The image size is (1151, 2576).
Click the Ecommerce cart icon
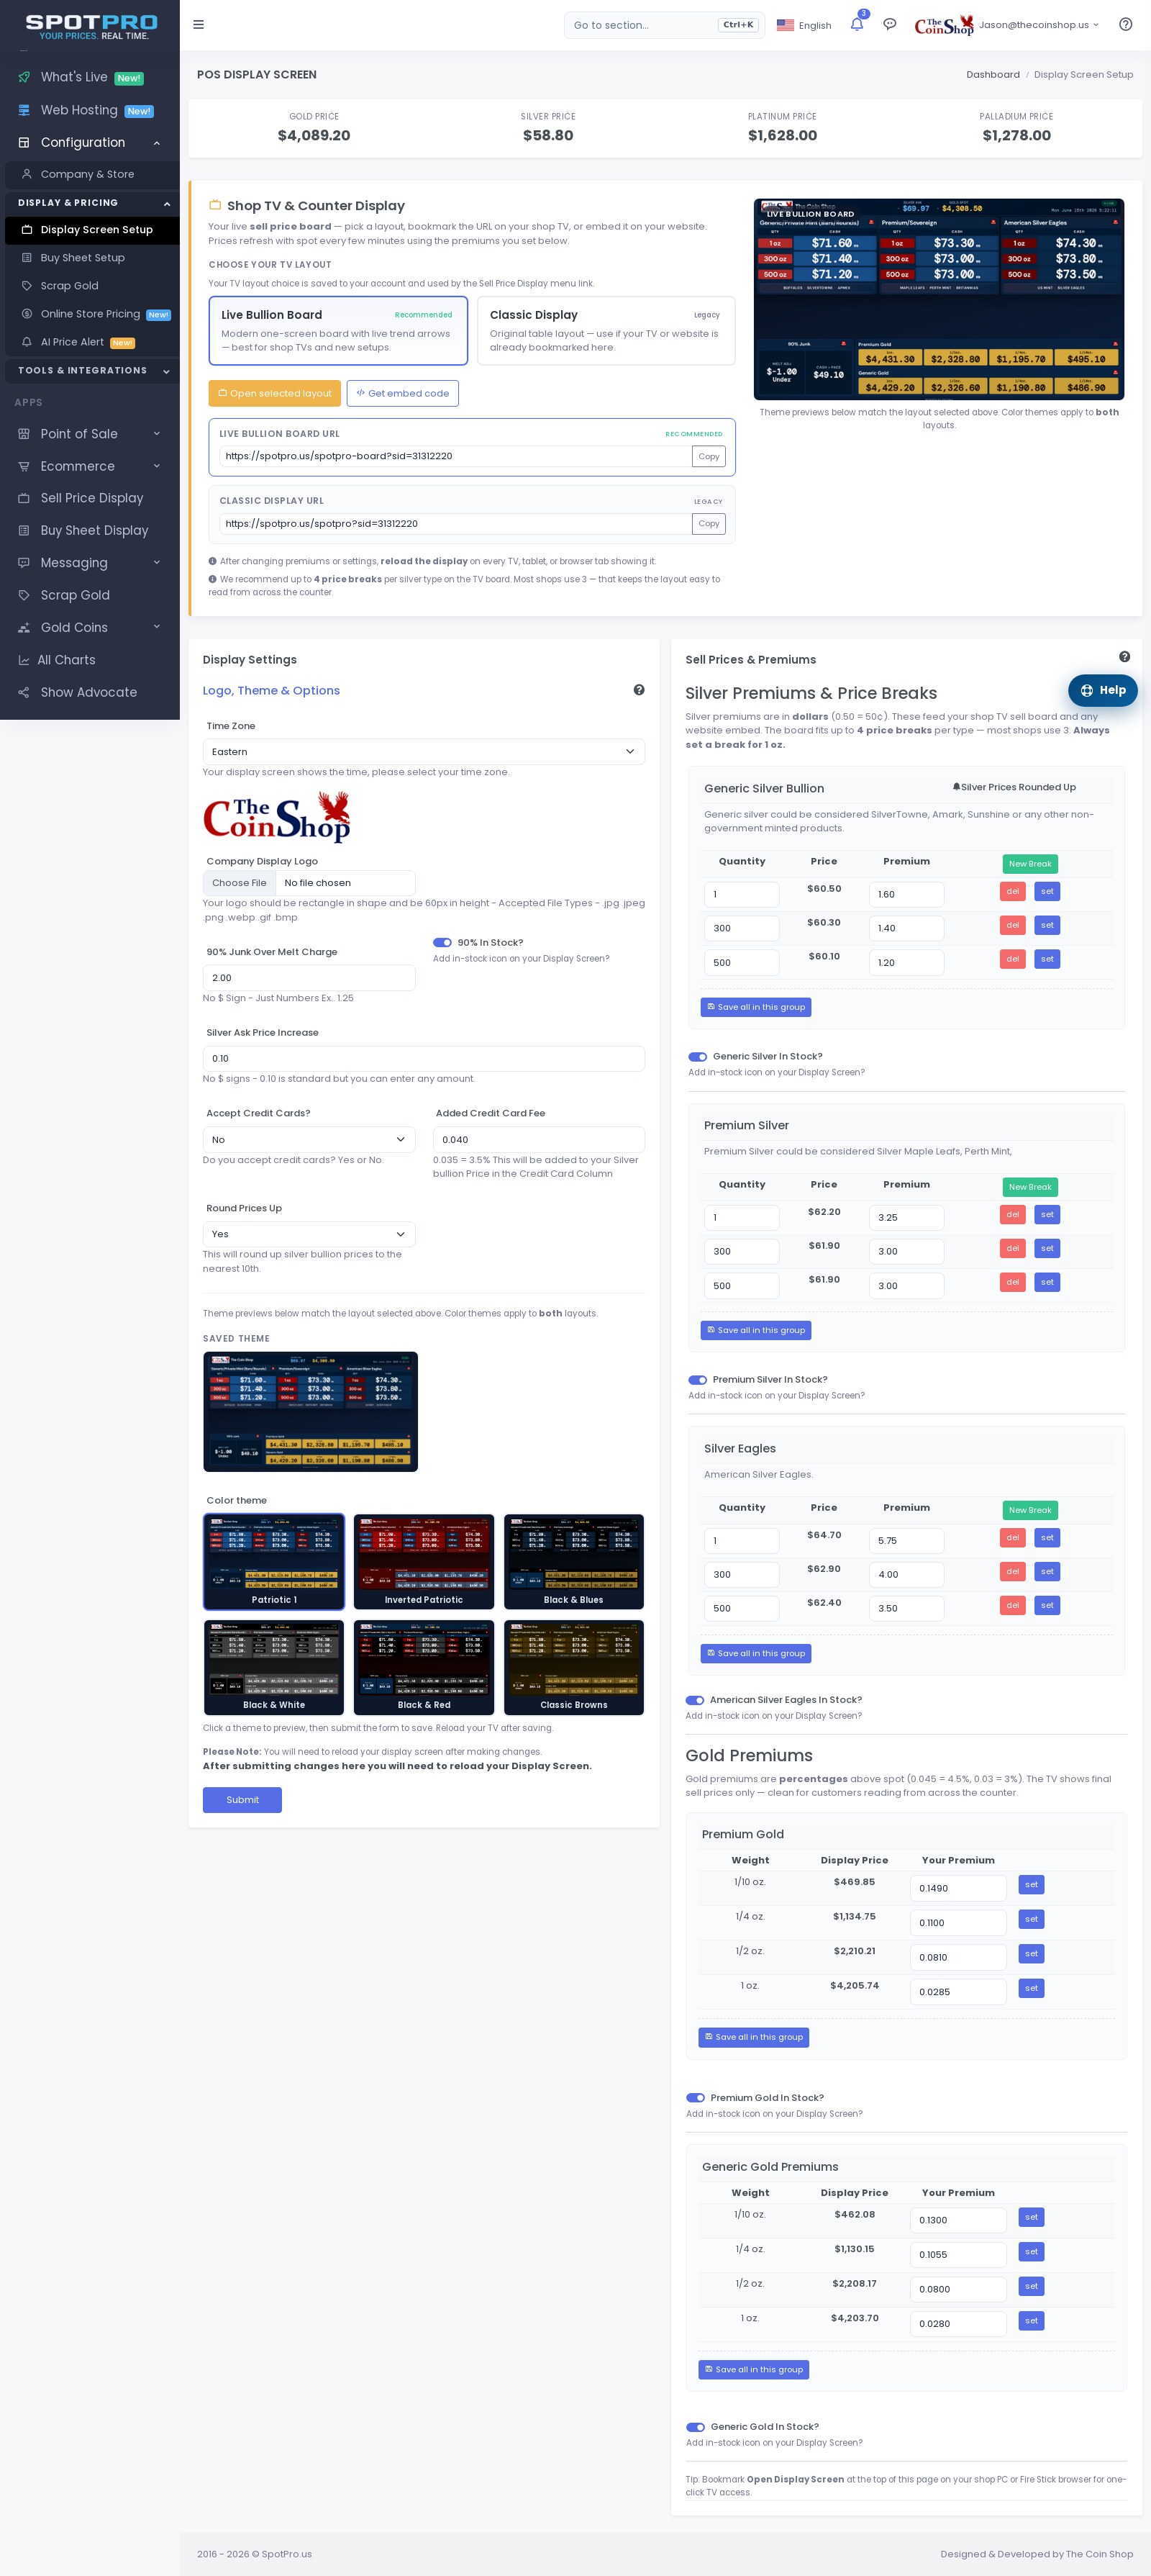pyautogui.click(x=24, y=466)
